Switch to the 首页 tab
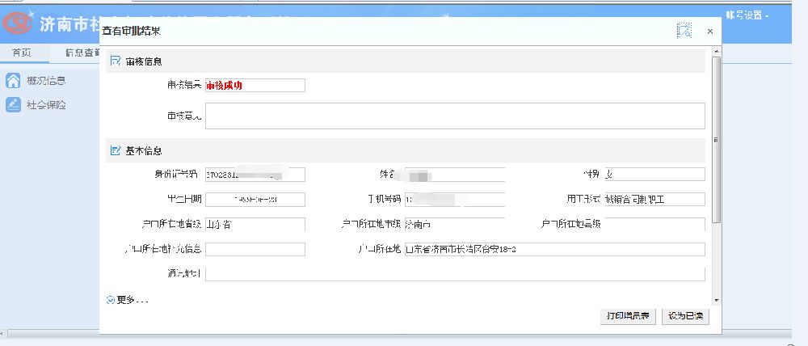 pyautogui.click(x=22, y=52)
